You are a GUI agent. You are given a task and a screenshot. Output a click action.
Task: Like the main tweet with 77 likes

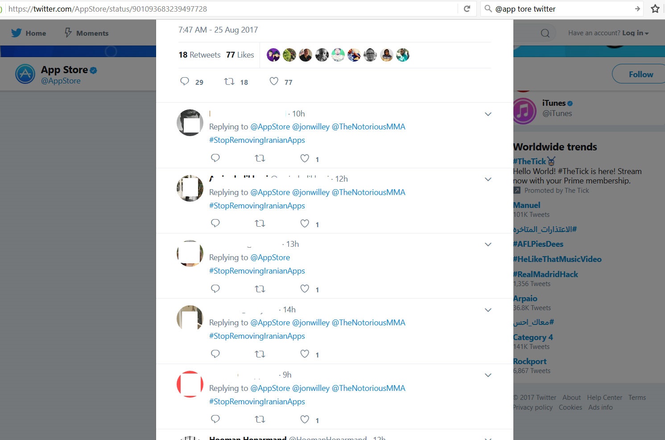pos(274,81)
